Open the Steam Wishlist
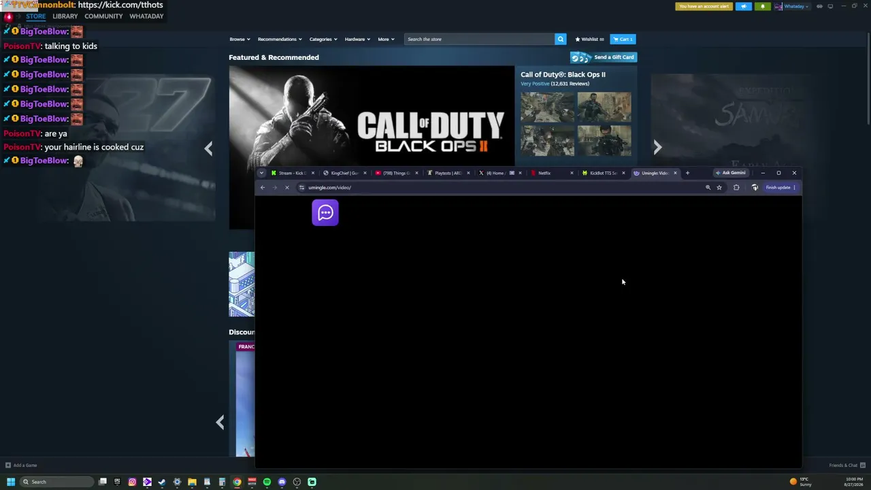 click(589, 39)
